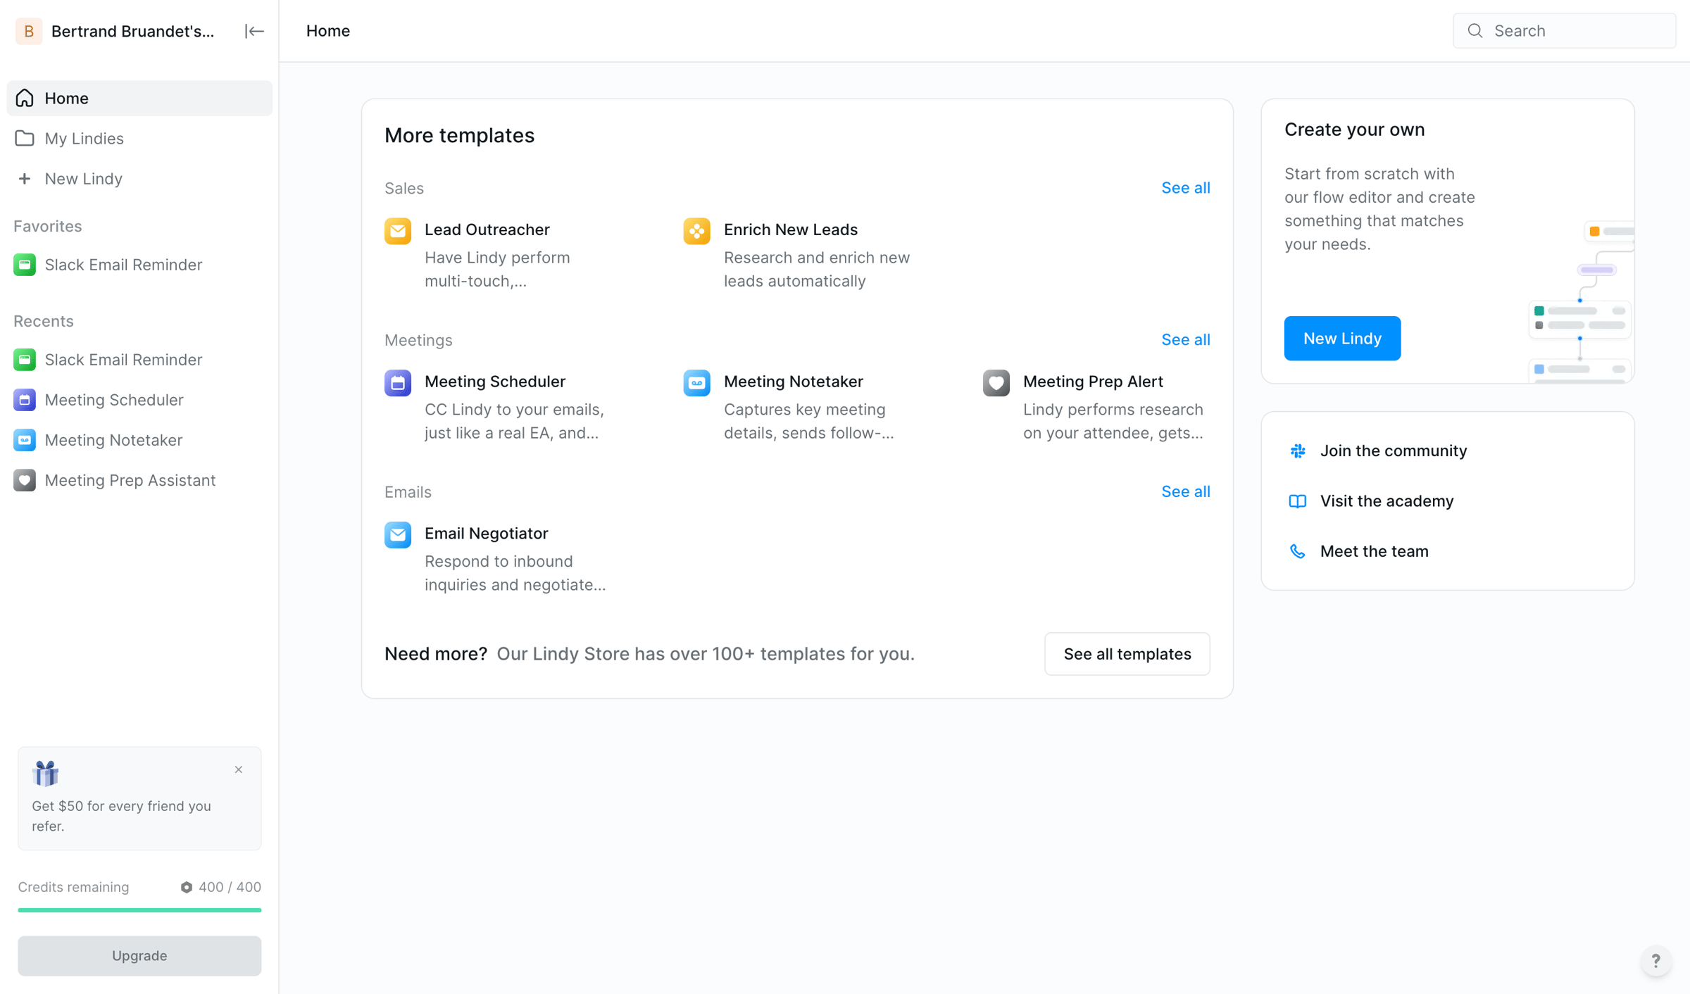1690x994 pixels.
Task: Click the Lead Outreacher envelope icon
Action: [x=398, y=231]
